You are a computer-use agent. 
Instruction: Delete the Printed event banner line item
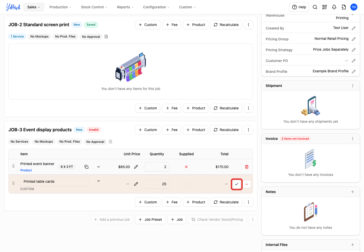[247, 167]
